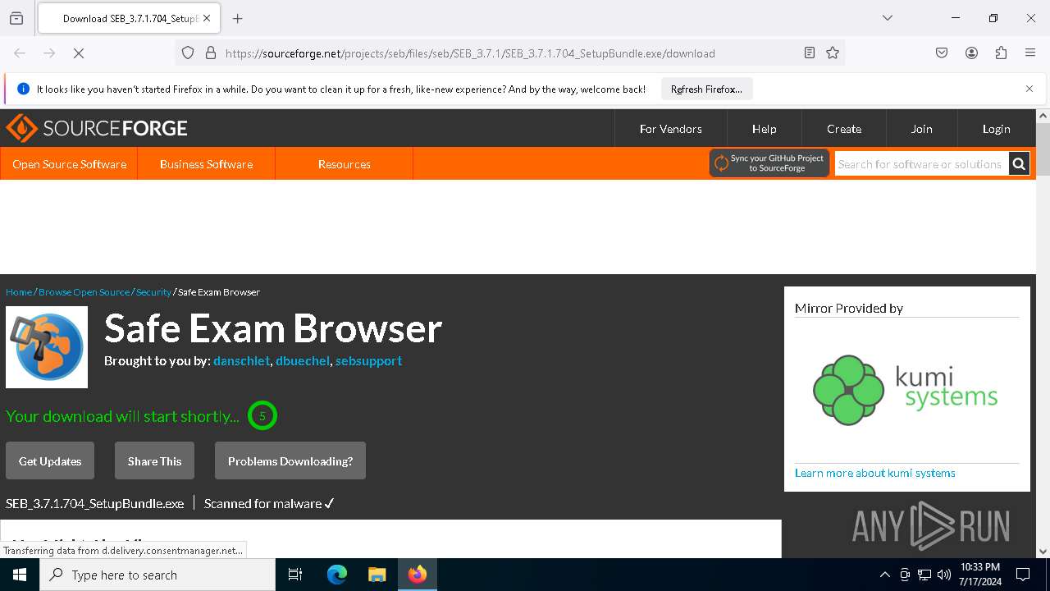Click the scrollbar down arrow
This screenshot has height=591, width=1050.
[1043, 552]
